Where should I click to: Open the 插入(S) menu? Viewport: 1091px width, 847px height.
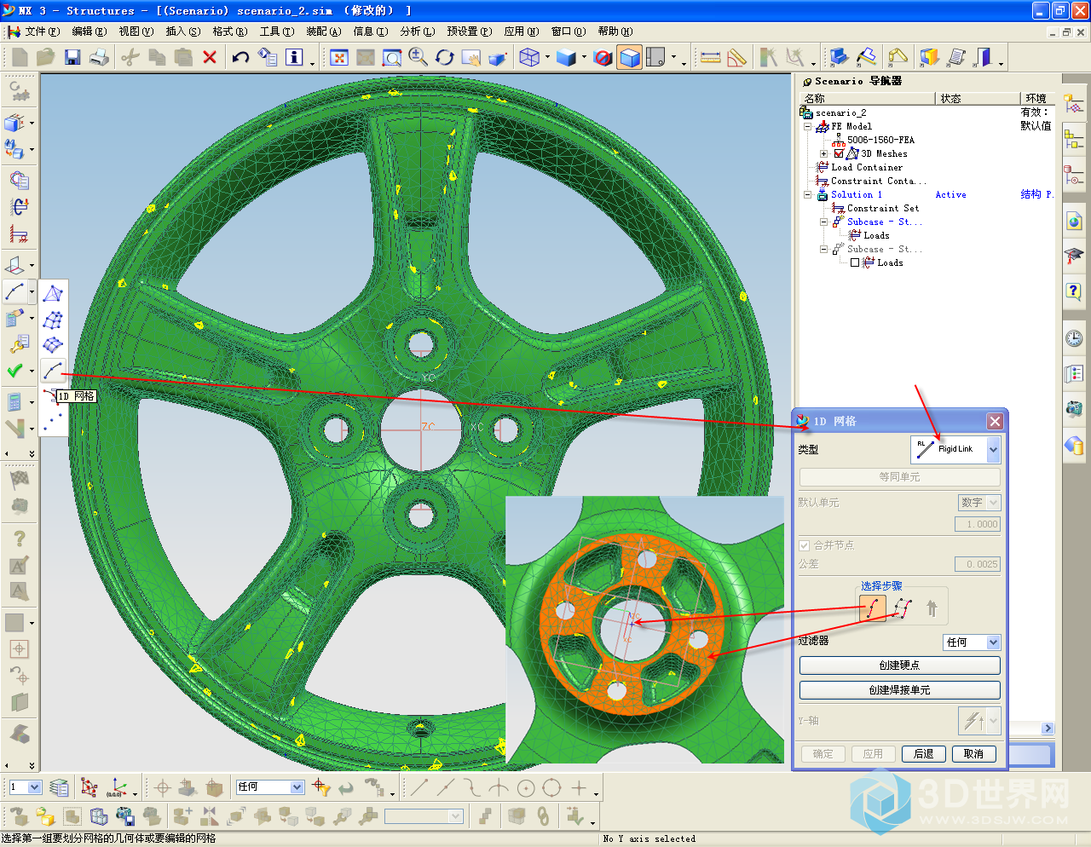(x=183, y=32)
